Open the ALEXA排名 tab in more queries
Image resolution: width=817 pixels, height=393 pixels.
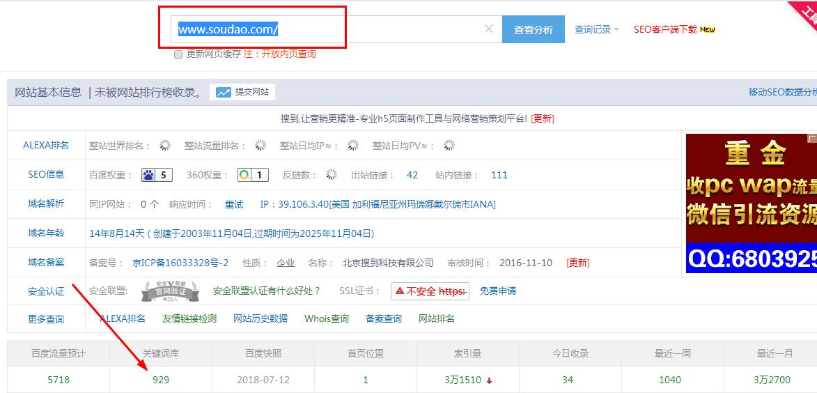point(123,318)
